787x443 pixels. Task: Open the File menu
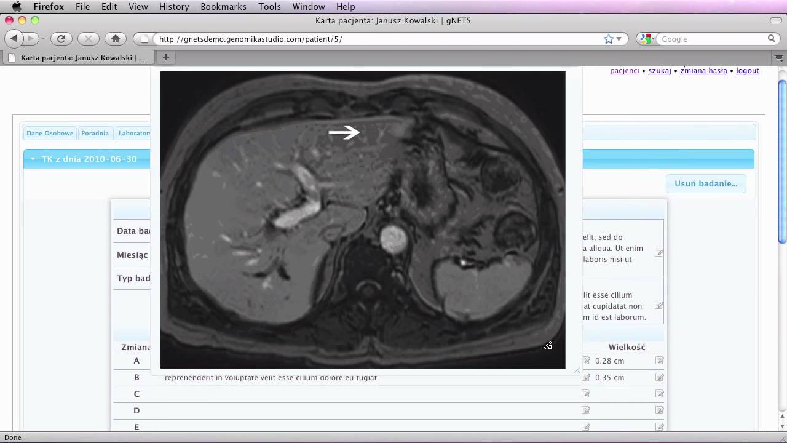pyautogui.click(x=82, y=7)
